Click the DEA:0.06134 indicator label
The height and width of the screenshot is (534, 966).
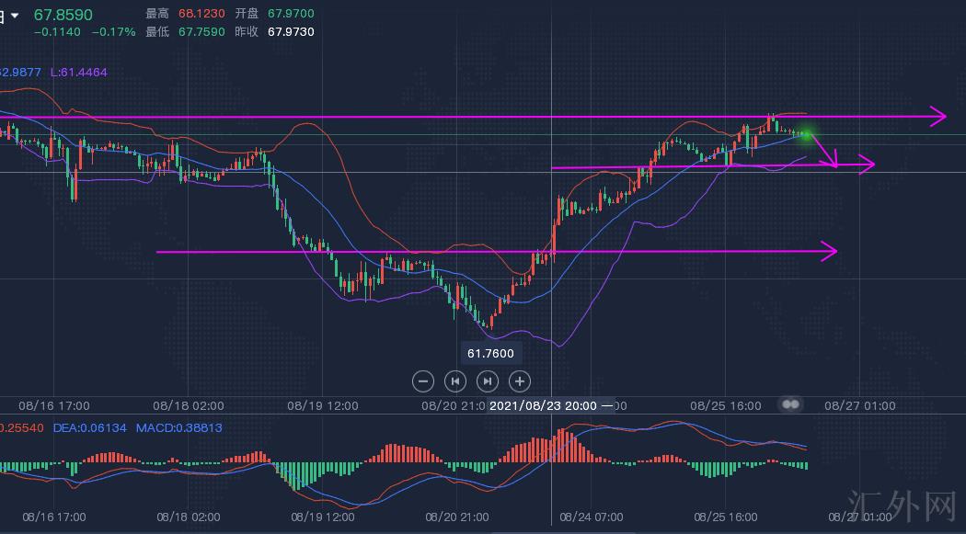pyautogui.click(x=89, y=428)
